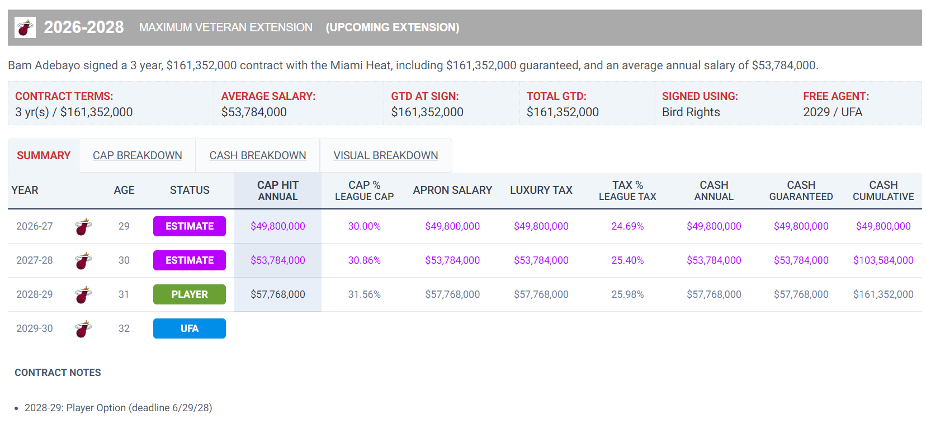Click the 2026-2028 contract header title
This screenshot has width=926, height=443.
[x=84, y=27]
